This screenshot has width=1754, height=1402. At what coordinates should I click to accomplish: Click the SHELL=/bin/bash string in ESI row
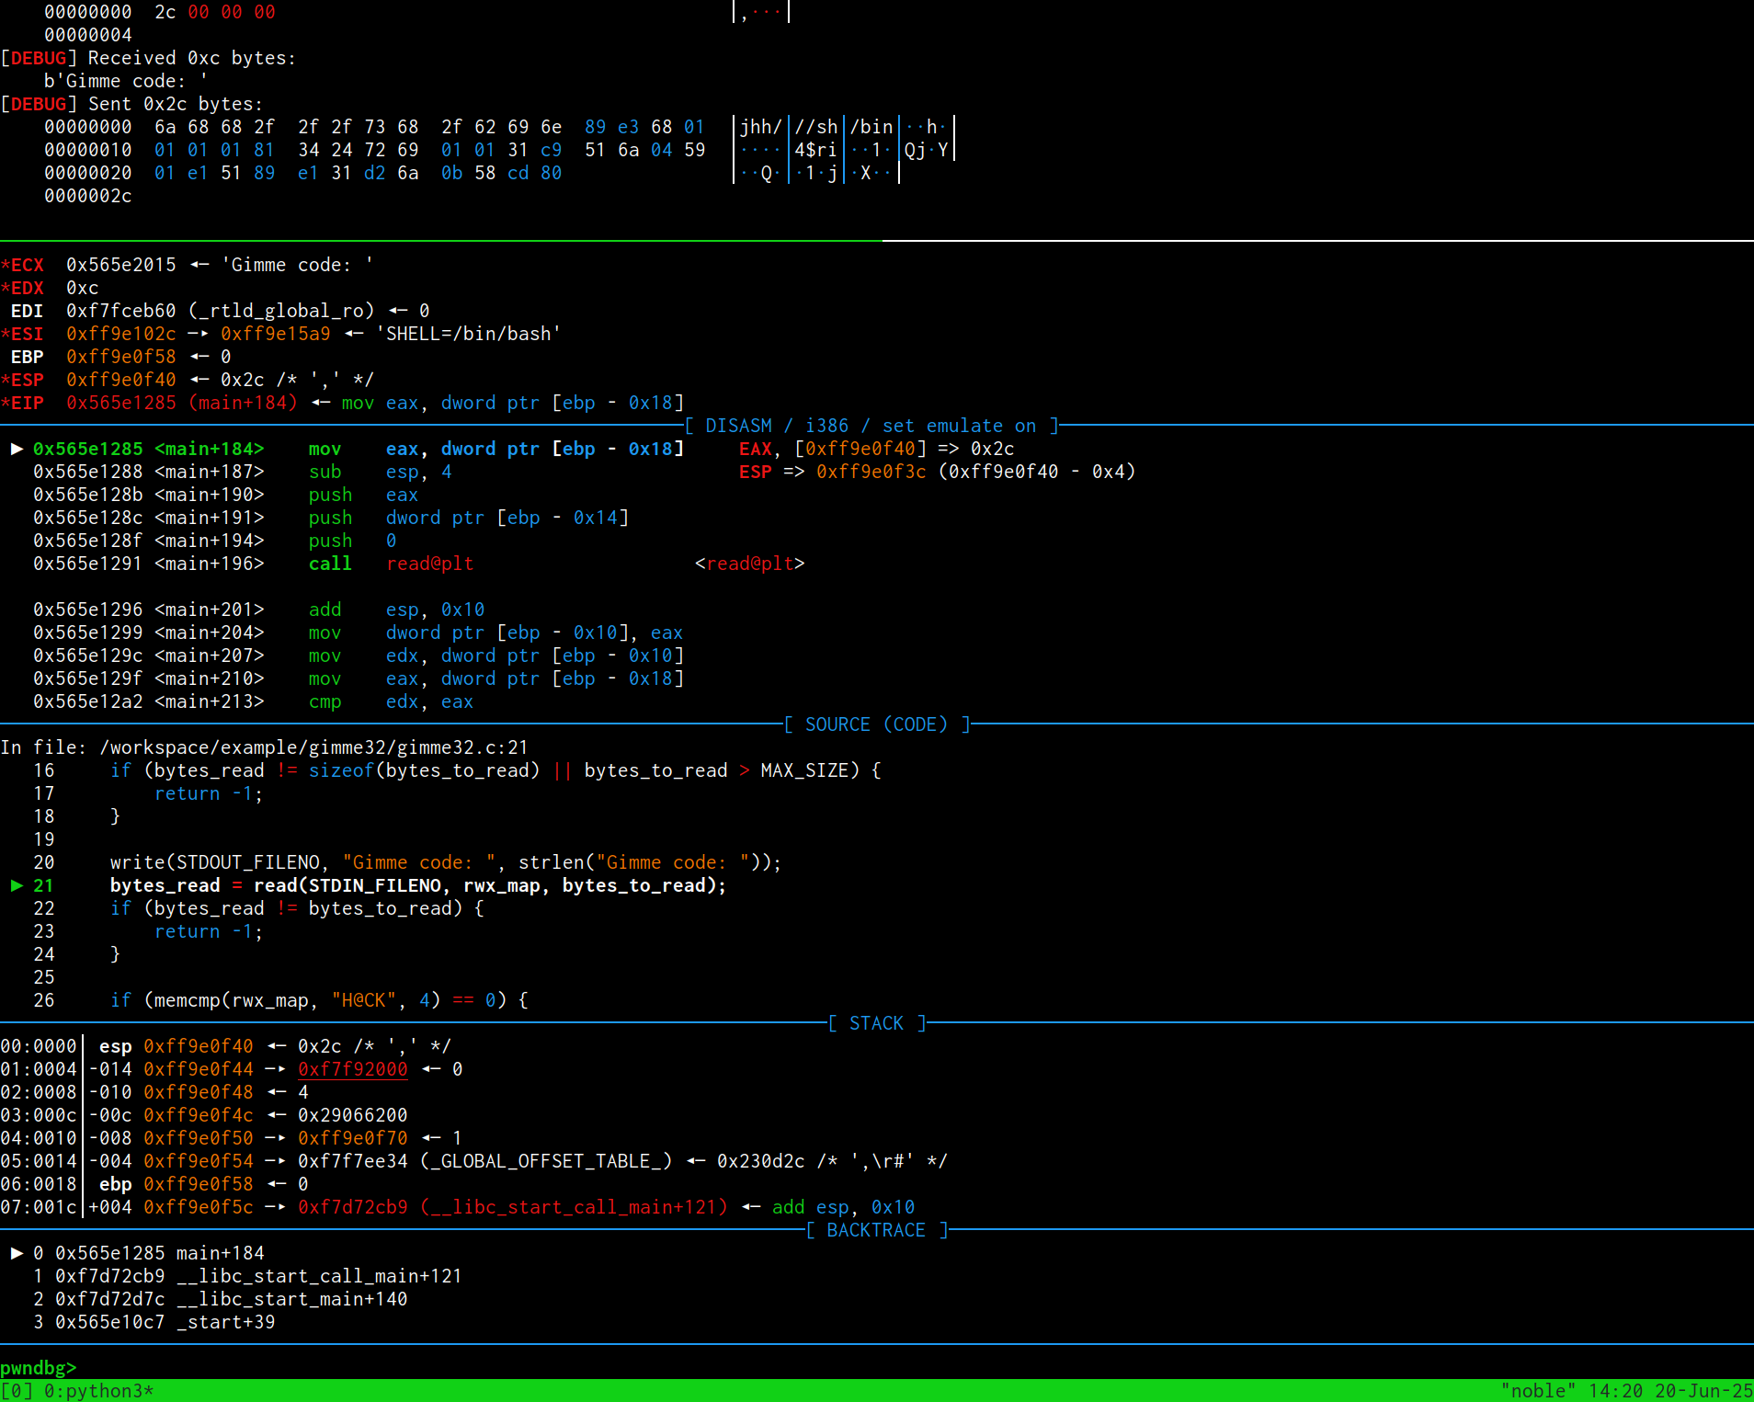point(468,334)
